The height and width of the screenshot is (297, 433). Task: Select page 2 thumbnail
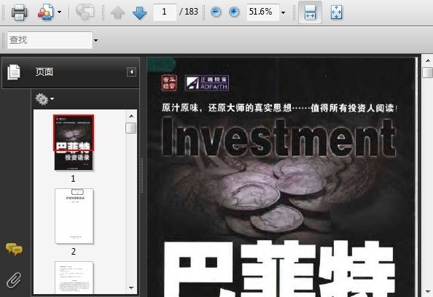[x=74, y=216]
